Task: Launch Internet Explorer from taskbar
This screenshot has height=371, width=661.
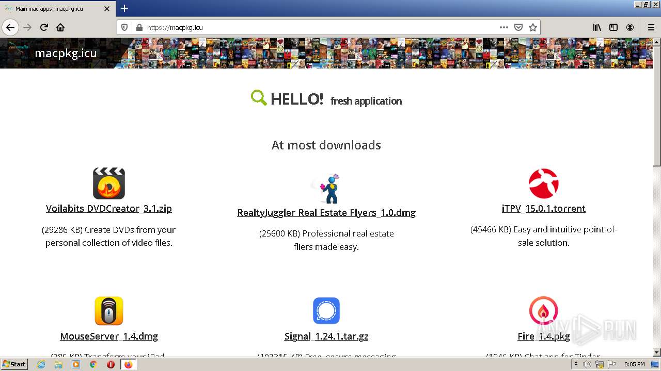Action: pyautogui.click(x=41, y=364)
